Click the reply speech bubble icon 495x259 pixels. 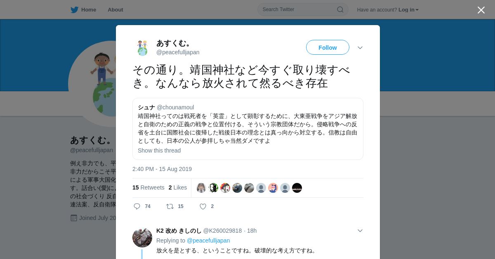pos(137,206)
